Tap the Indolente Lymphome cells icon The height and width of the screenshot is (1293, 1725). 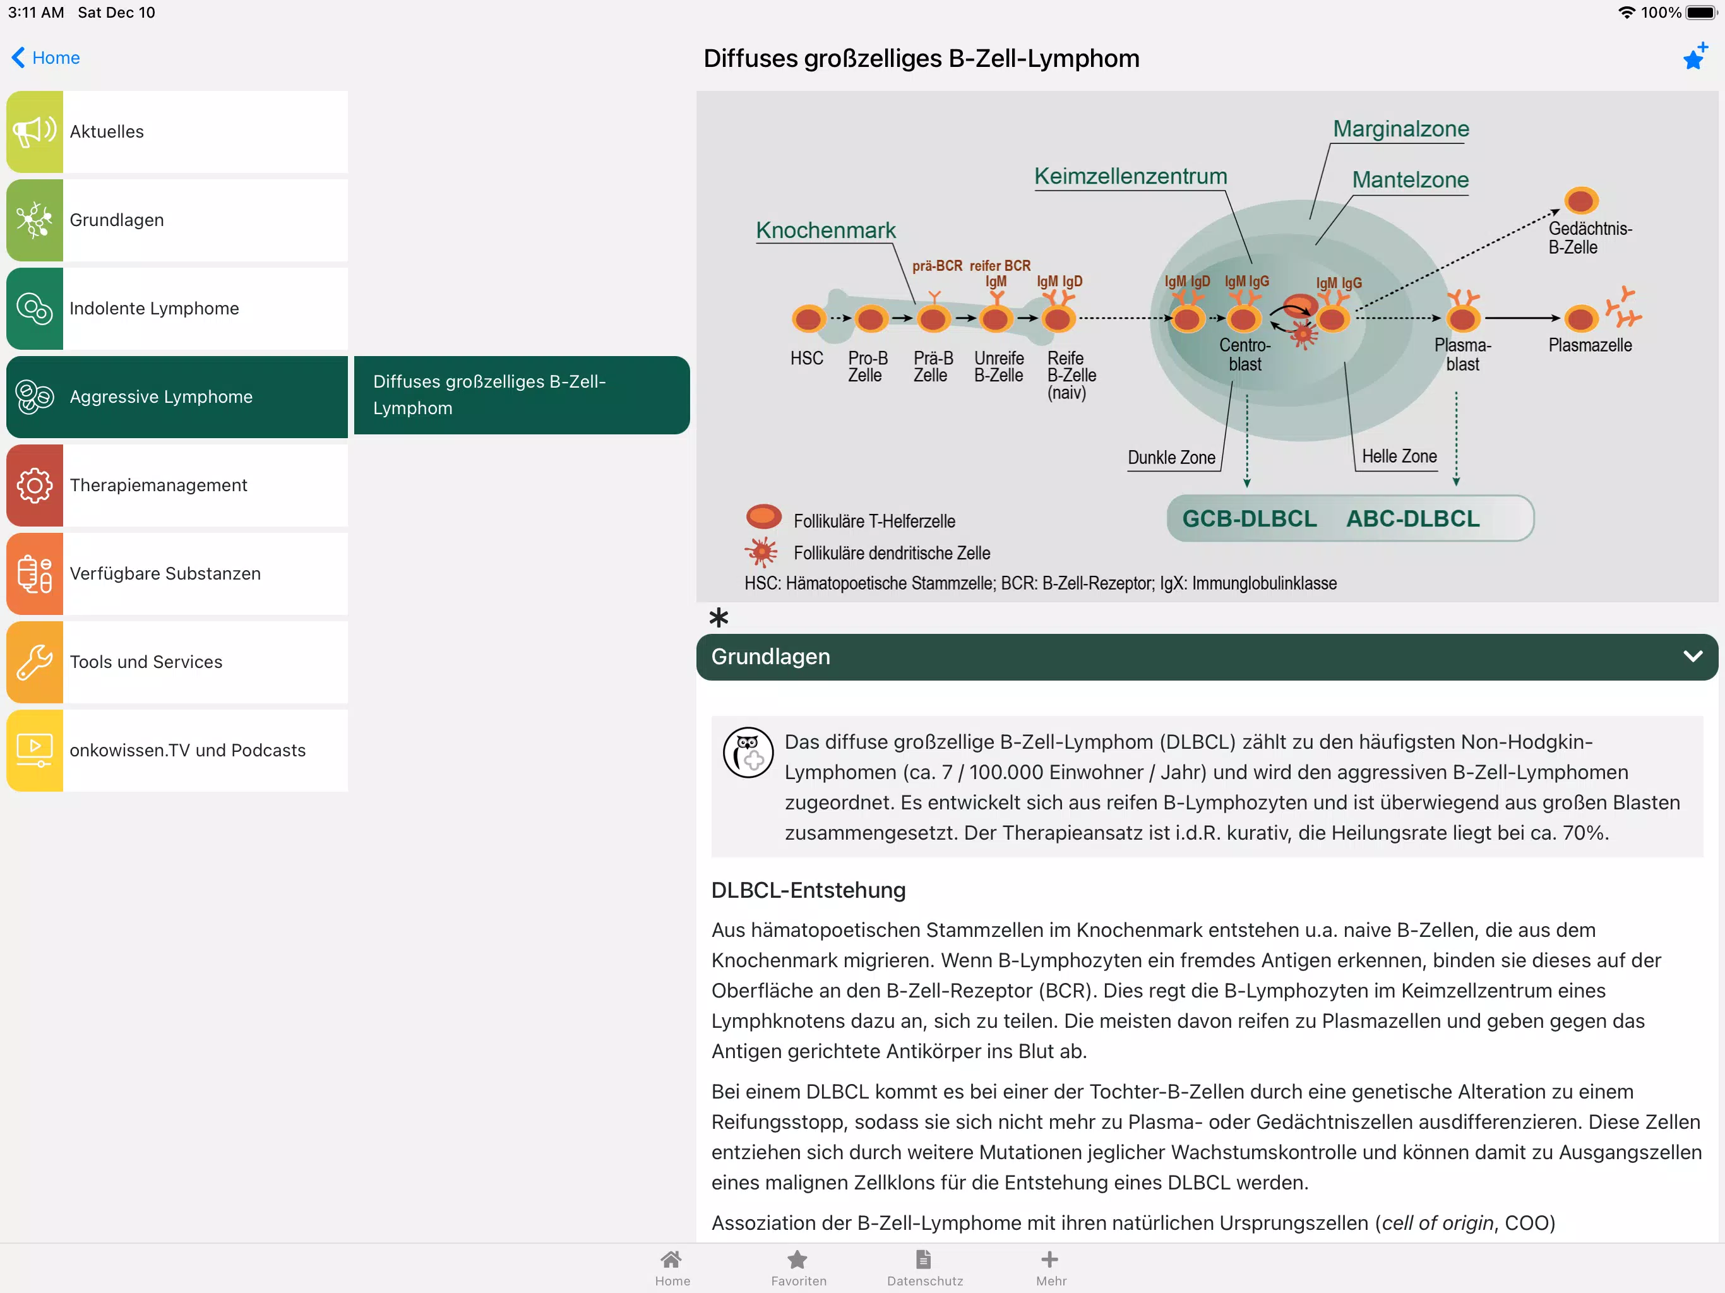tap(35, 309)
